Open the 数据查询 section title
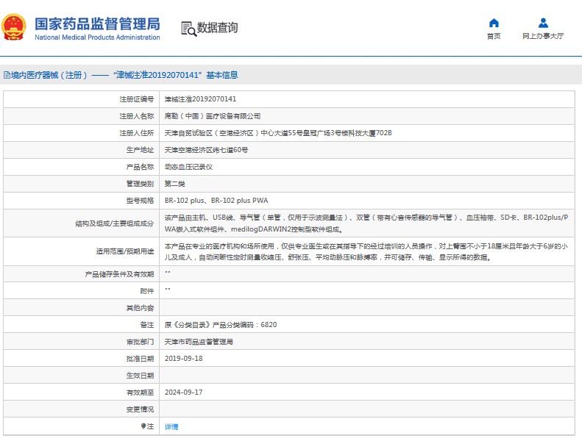 pos(217,28)
